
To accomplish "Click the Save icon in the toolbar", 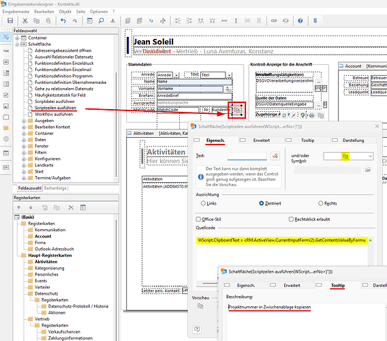I will coord(10,20).
